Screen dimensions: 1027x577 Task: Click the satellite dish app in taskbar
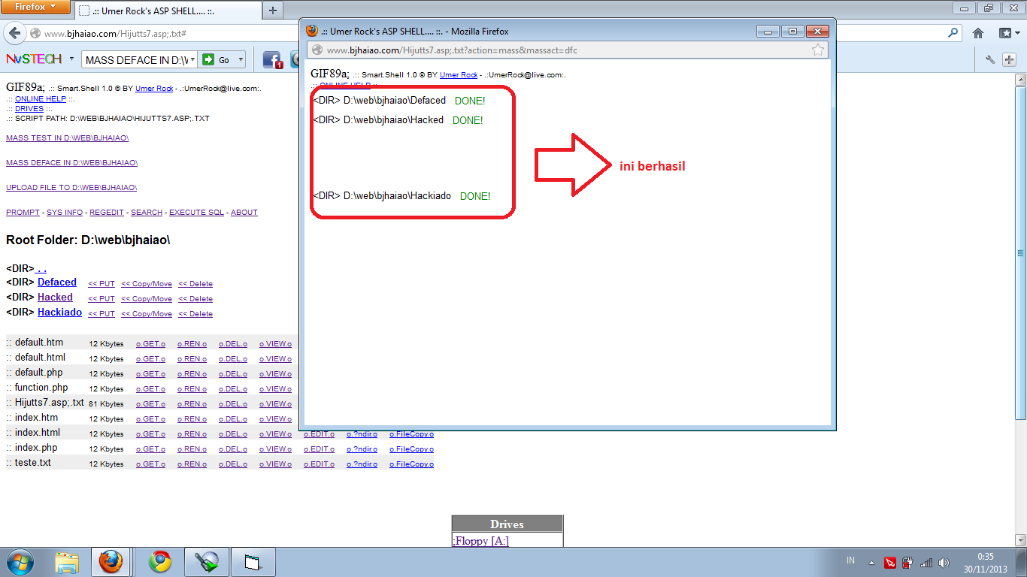[206, 562]
